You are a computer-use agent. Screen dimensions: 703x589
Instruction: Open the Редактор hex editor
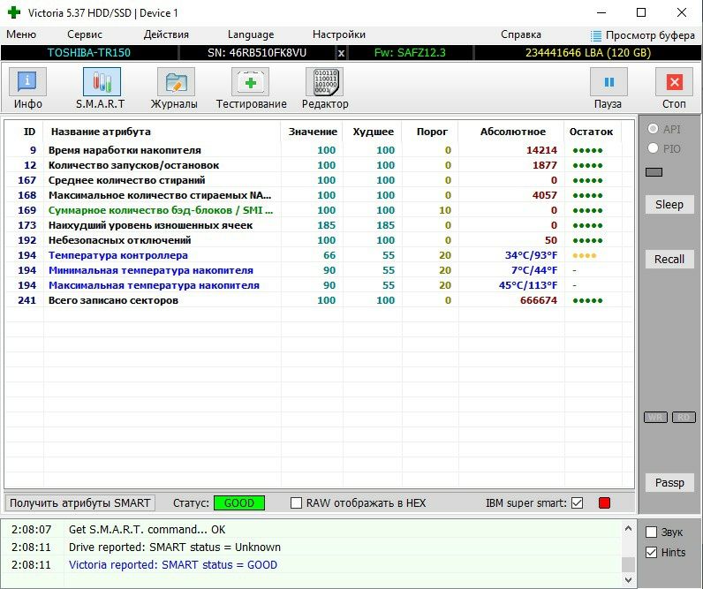pyautogui.click(x=325, y=89)
